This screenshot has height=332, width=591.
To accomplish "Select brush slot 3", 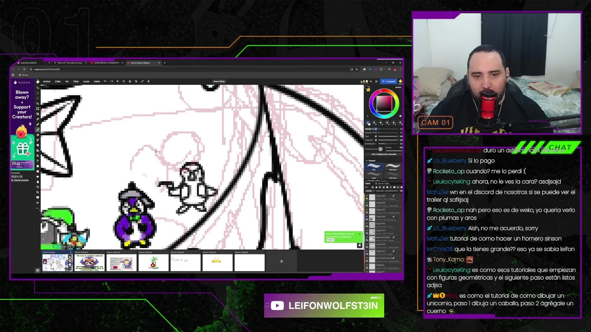I will click(x=380, y=123).
